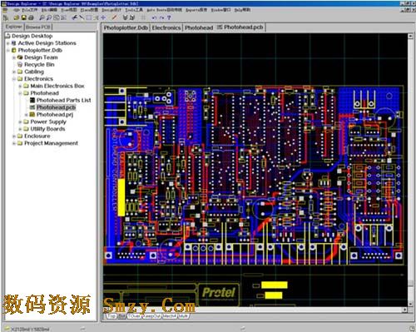Image resolution: width=416 pixels, height=332 pixels.
Task: Click the help question mark icon
Action: (x=169, y=17)
